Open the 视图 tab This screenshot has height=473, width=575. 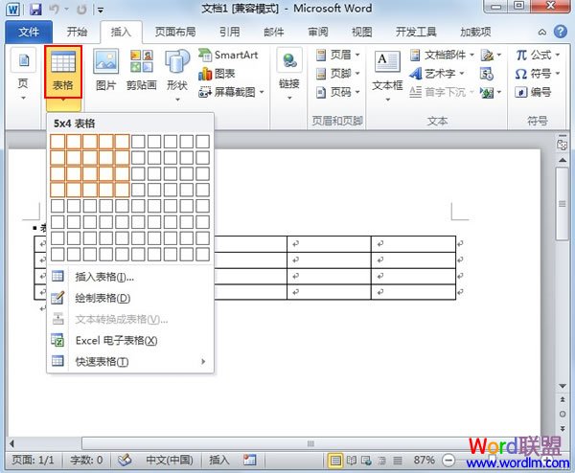362,33
